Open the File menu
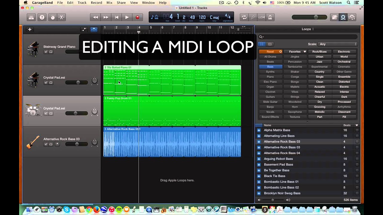The height and width of the screenshot is (215, 383). pyautogui.click(x=60, y=3)
